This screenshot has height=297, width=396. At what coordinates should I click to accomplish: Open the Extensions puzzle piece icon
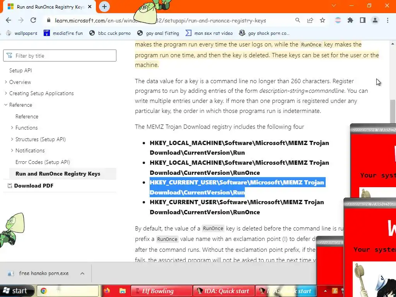point(350,20)
